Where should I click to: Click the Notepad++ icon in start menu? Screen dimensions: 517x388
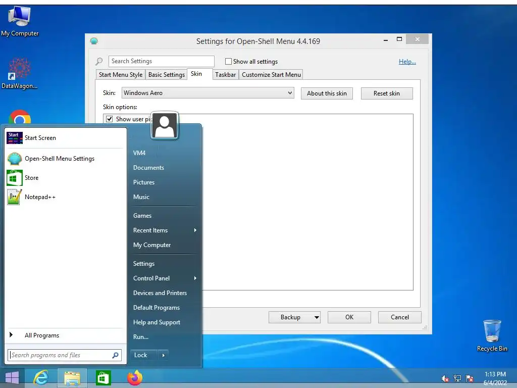pos(15,197)
